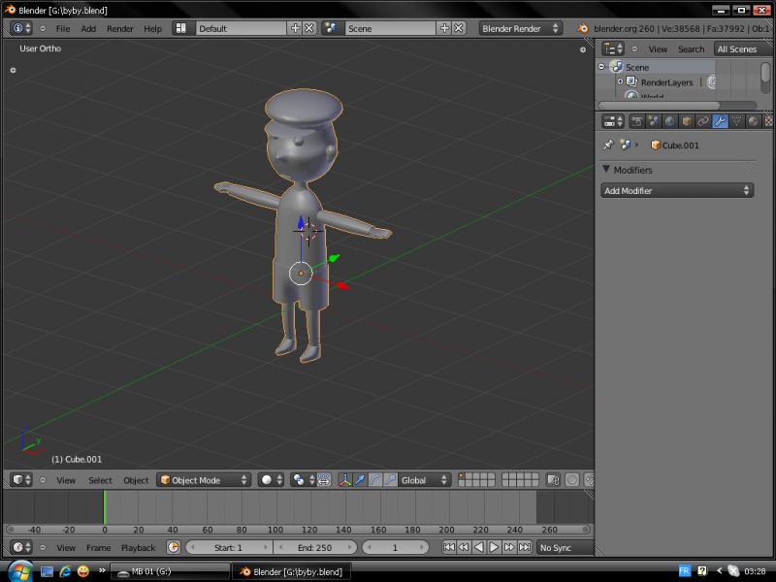The width and height of the screenshot is (776, 582).
Task: Open the World properties tab icon
Action: click(669, 121)
